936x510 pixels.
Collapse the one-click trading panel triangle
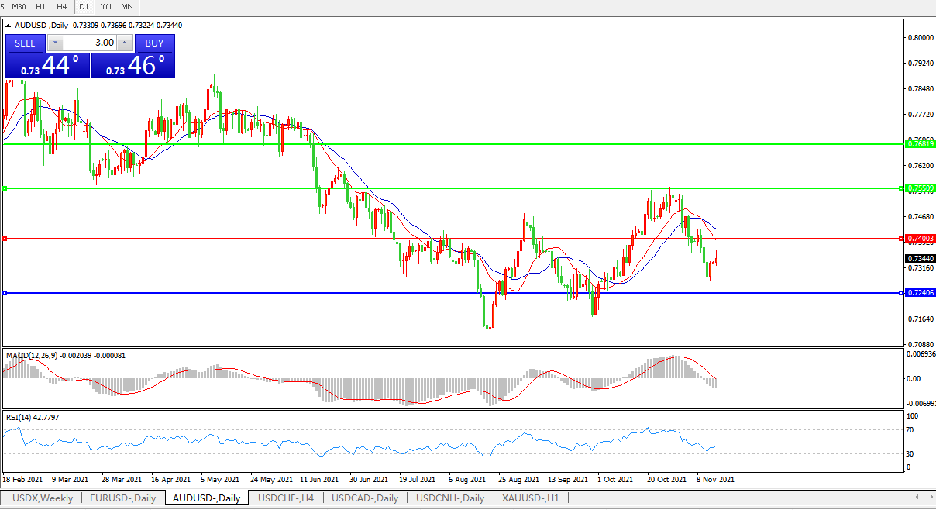9,26
